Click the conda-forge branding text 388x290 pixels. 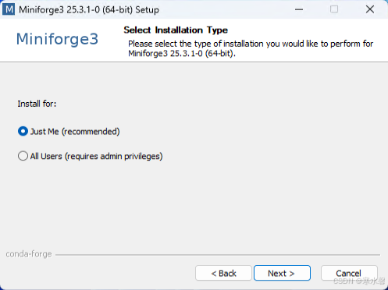click(x=29, y=254)
